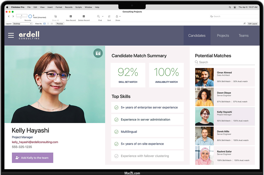Click the Sort records icon
This screenshot has height=175, width=264.
point(109,16)
